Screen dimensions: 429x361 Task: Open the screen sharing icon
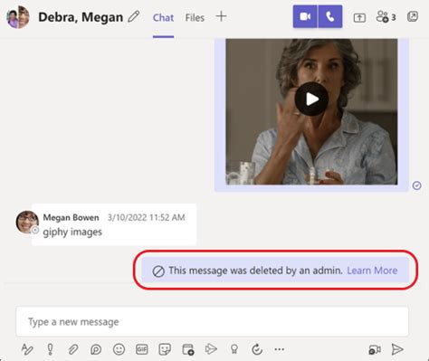[x=359, y=17]
